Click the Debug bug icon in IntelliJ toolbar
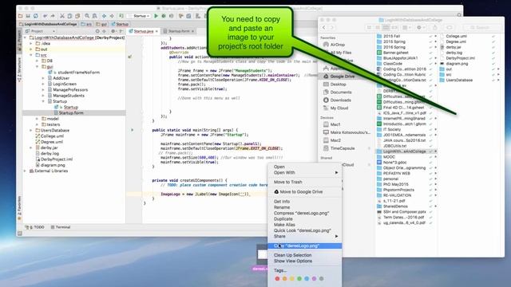The height and width of the screenshot is (287, 511). click(x=164, y=16)
